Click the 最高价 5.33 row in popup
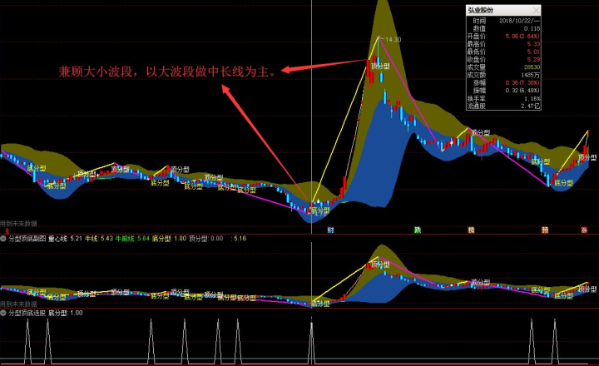This screenshot has width=599, height=366. tap(503, 44)
